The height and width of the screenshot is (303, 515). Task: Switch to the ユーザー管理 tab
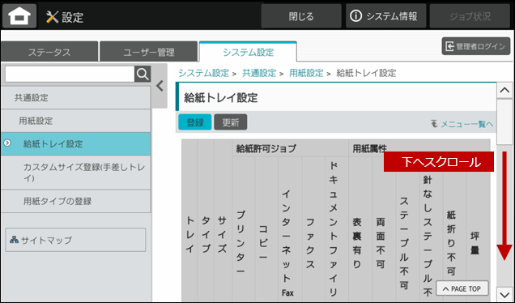coord(148,52)
